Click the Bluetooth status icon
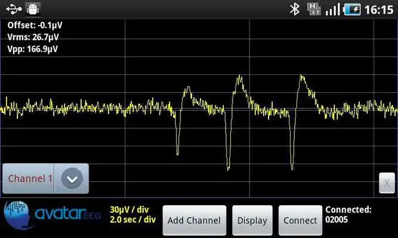The height and width of the screenshot is (238, 398). 294,9
